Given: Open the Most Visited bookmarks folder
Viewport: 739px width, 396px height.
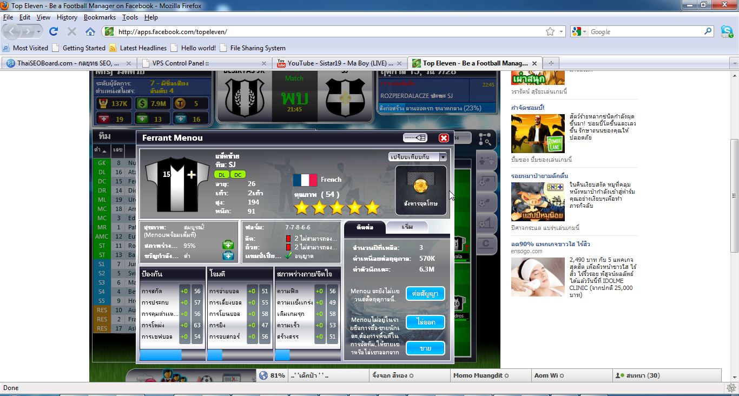Looking at the screenshot, I should pyautogui.click(x=25, y=48).
